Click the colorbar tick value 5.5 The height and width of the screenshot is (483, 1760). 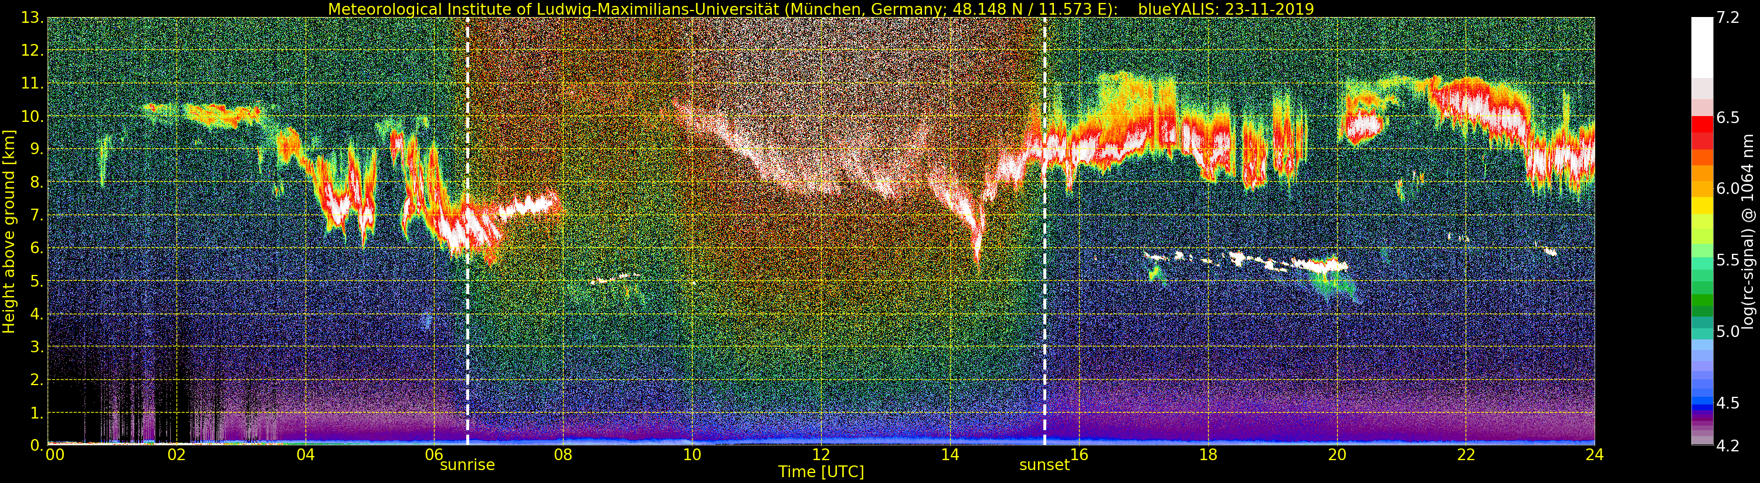click(1728, 260)
